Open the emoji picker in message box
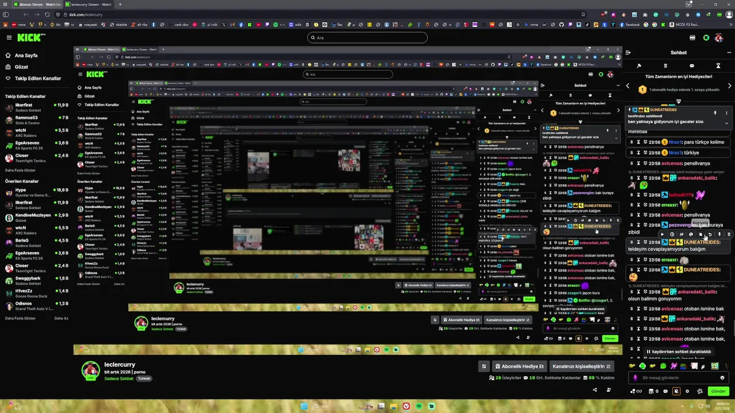 click(722, 378)
